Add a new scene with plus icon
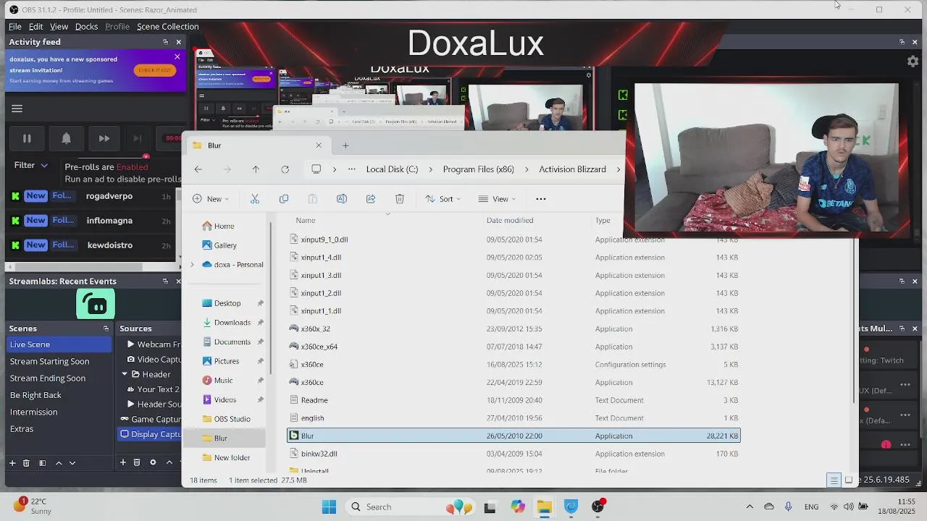This screenshot has height=521, width=927. click(x=12, y=463)
